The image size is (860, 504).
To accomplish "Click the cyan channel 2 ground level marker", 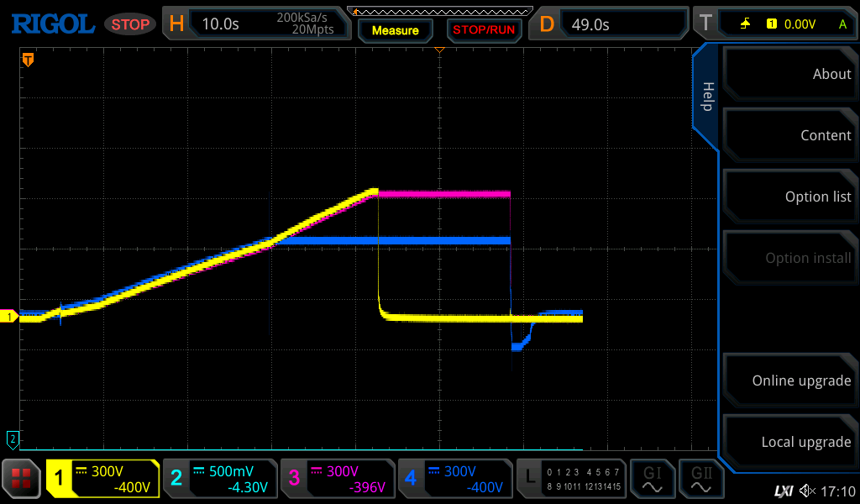I will pos(12,438).
